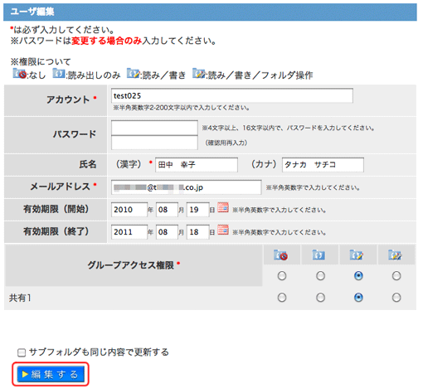Click the folder-operation icon in column header

coord(395,255)
